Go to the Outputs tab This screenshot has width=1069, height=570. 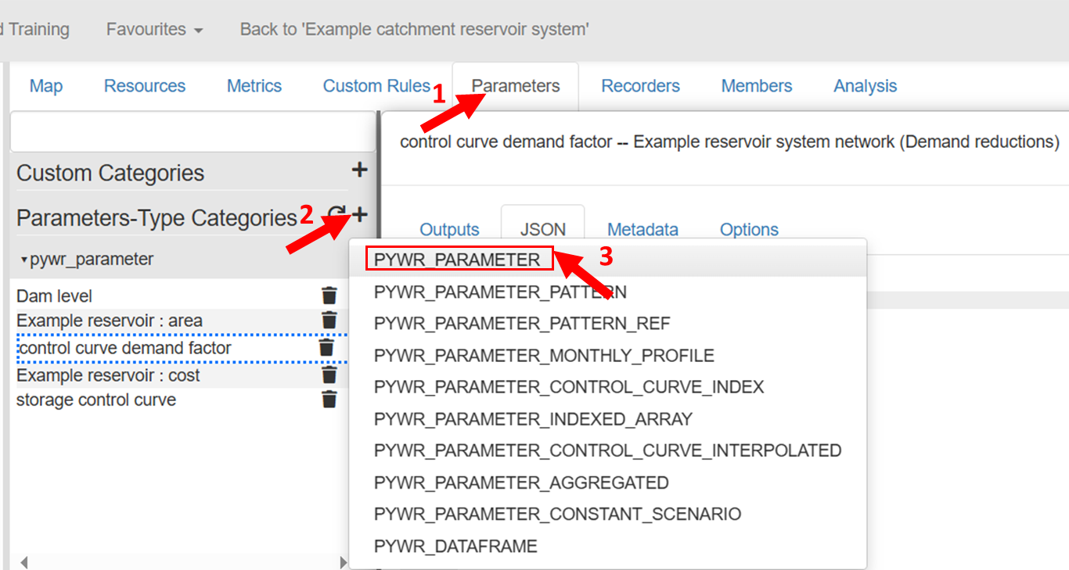click(x=449, y=230)
